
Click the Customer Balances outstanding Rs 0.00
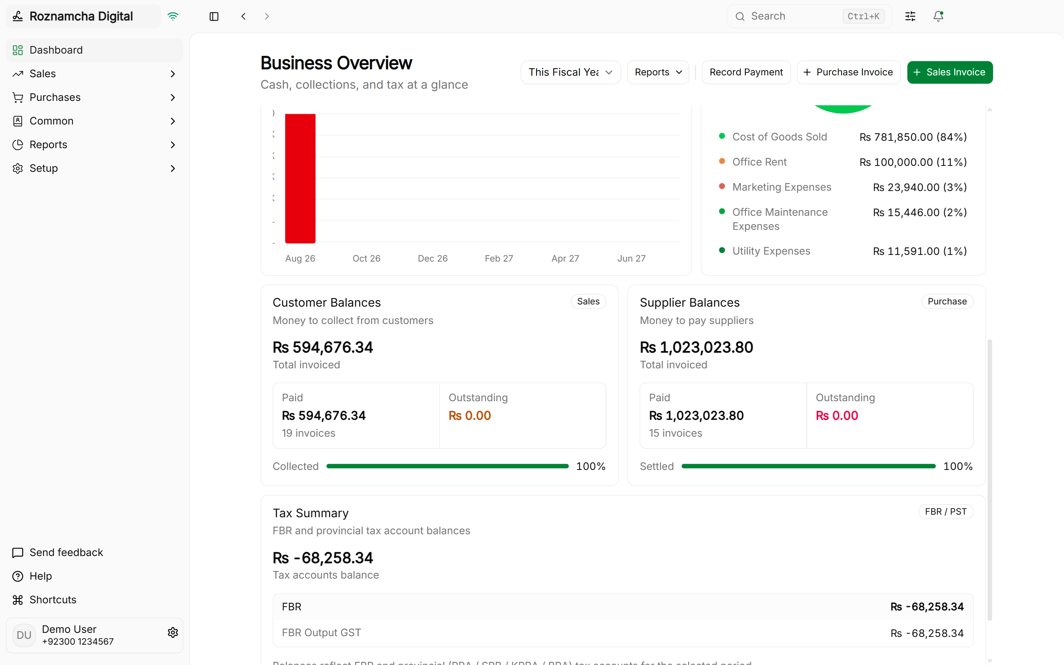470,416
